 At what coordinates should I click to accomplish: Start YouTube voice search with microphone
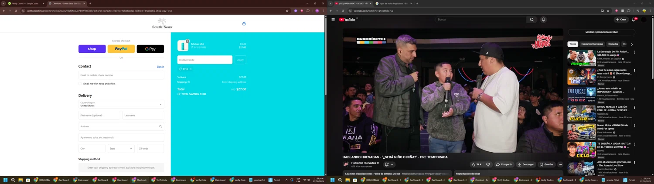(x=543, y=20)
